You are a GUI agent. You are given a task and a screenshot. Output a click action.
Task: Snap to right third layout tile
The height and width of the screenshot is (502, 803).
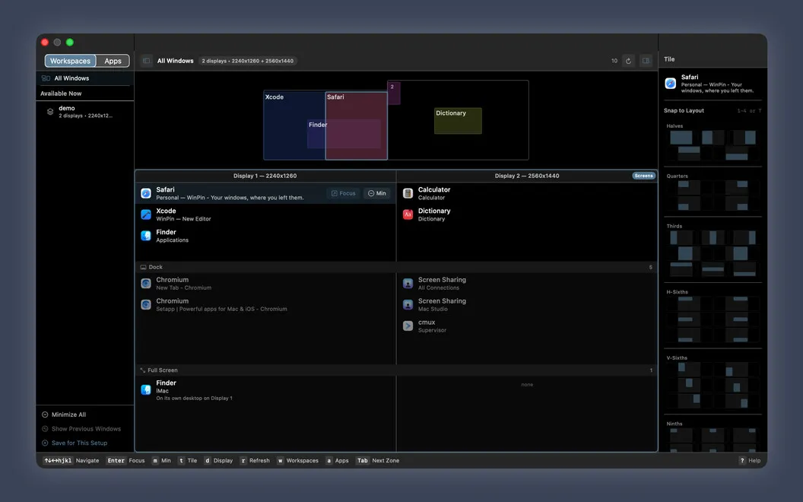(x=744, y=237)
